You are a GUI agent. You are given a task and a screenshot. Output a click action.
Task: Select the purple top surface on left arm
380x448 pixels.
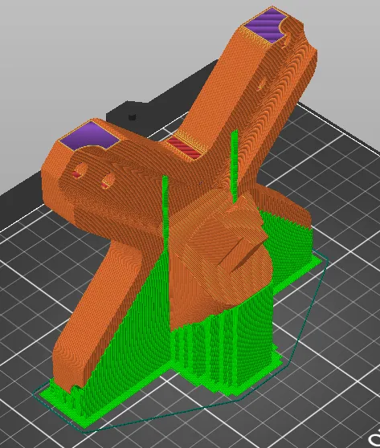(x=89, y=136)
